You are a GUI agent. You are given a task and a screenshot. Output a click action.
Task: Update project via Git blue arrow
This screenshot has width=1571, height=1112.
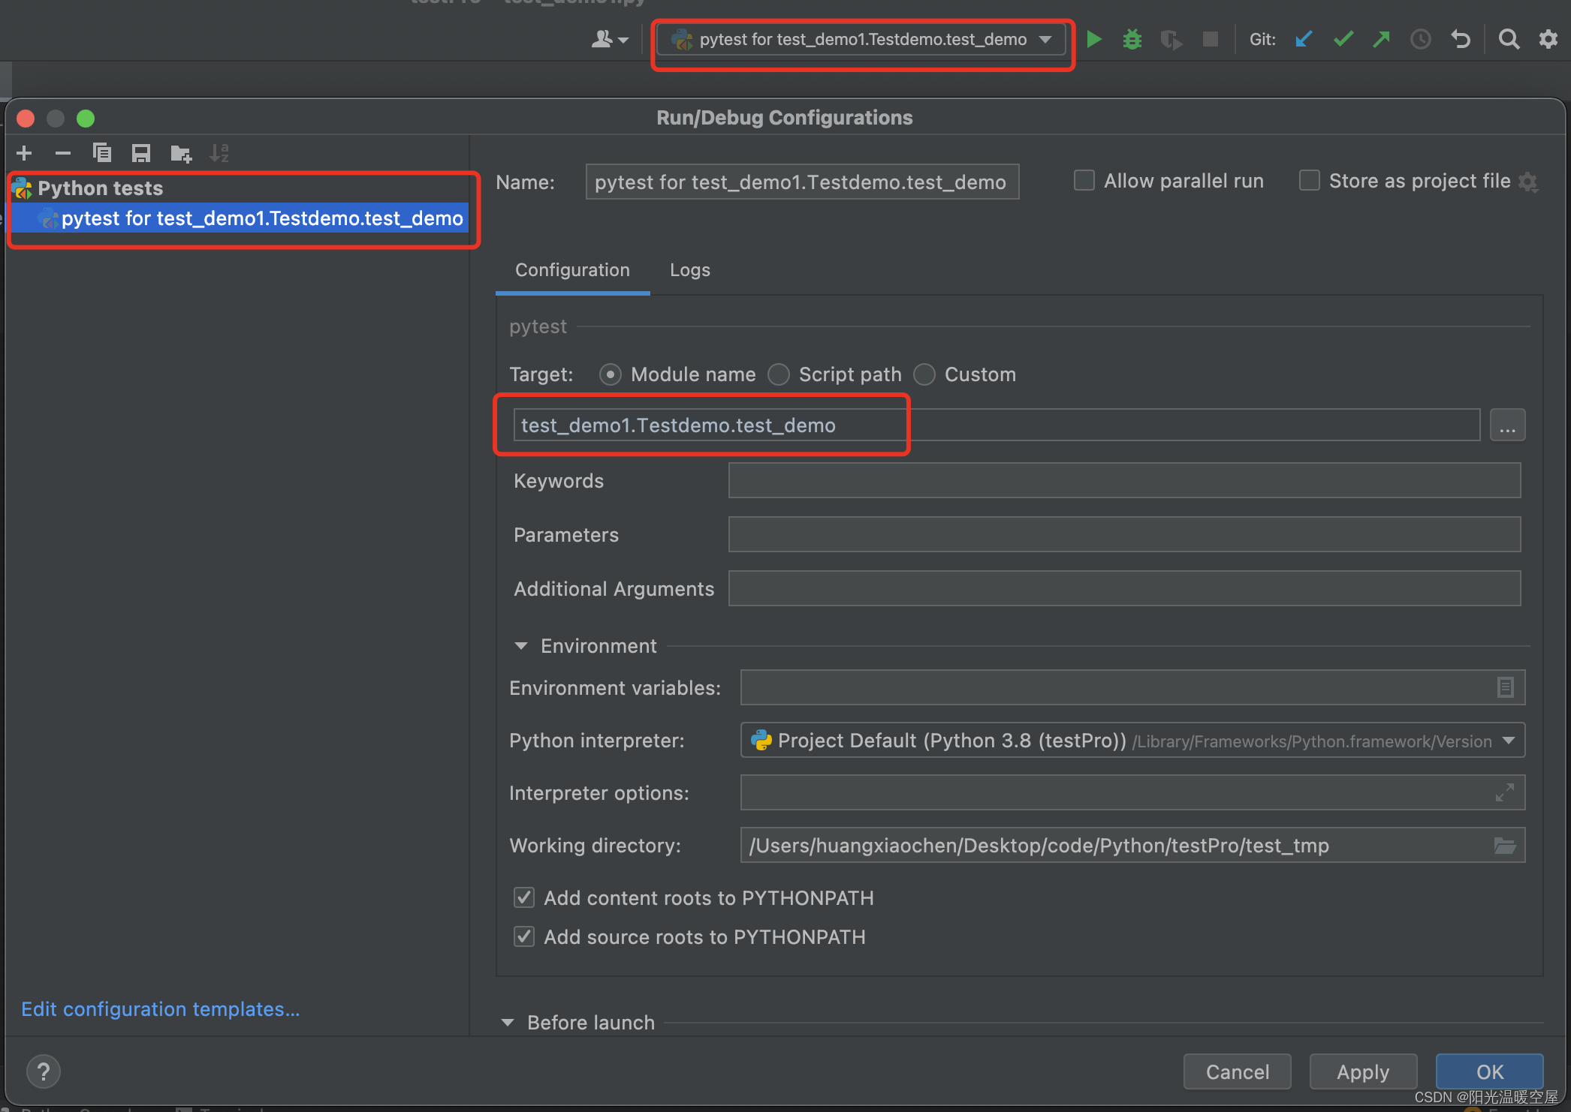point(1304,39)
